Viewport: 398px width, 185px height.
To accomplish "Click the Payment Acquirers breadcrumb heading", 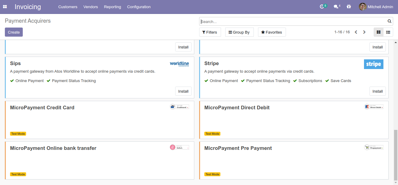I will [28, 21].
